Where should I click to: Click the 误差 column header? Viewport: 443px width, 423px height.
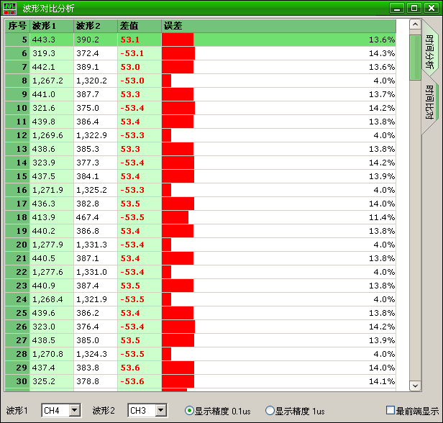278,26
